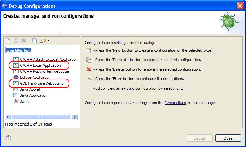Image resolution: width=246 pixels, height=147 pixels.
Task: Select the C/C++ Attach to Local Application entry
Action: click(x=46, y=59)
